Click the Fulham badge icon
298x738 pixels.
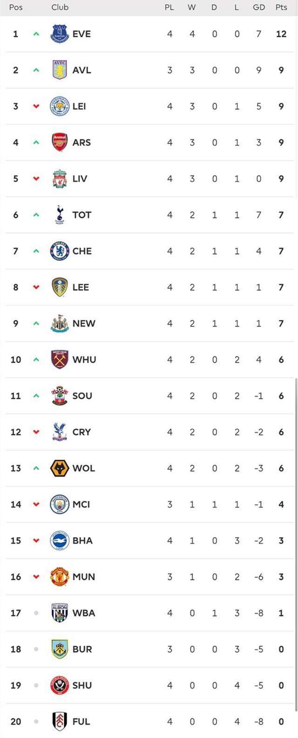click(x=60, y=721)
